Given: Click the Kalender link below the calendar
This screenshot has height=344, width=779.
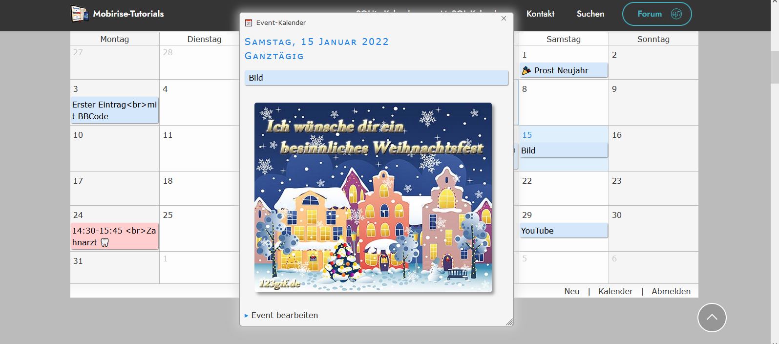Looking at the screenshot, I should click(x=615, y=291).
